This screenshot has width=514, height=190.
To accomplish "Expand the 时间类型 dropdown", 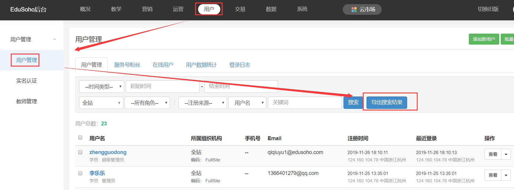I will (x=102, y=86).
